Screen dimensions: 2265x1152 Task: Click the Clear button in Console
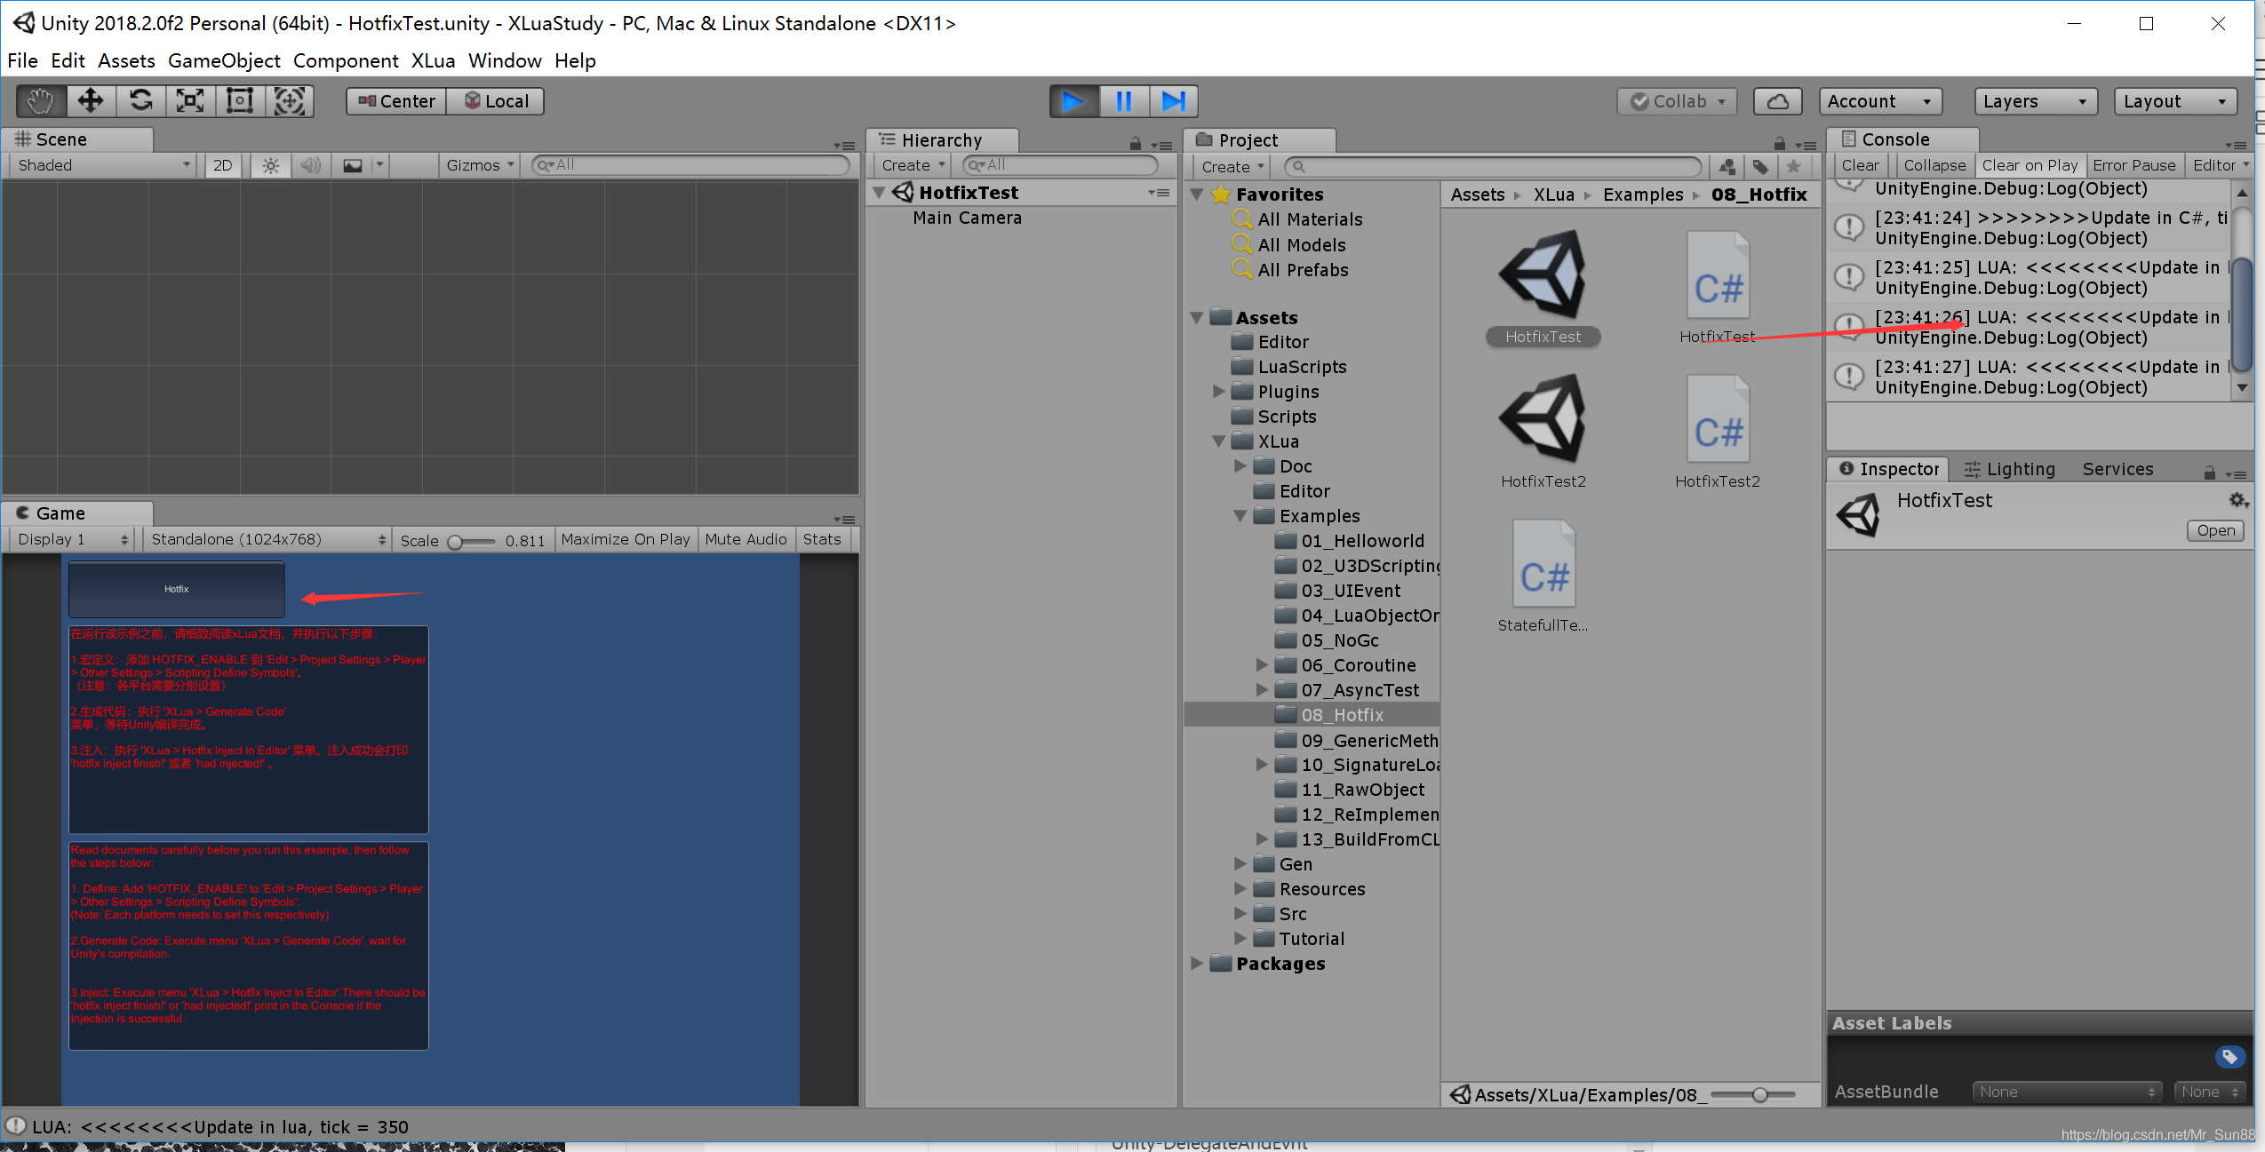pyautogui.click(x=1860, y=165)
